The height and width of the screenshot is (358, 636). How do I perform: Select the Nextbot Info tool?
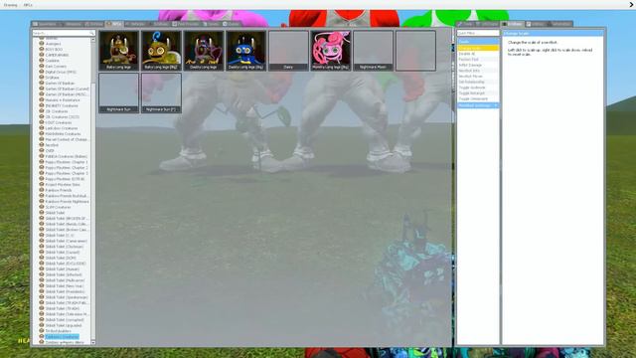point(478,71)
